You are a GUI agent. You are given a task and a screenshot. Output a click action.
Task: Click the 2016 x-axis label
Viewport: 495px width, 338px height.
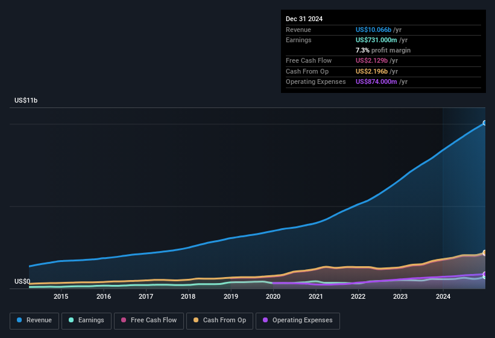[x=104, y=296]
